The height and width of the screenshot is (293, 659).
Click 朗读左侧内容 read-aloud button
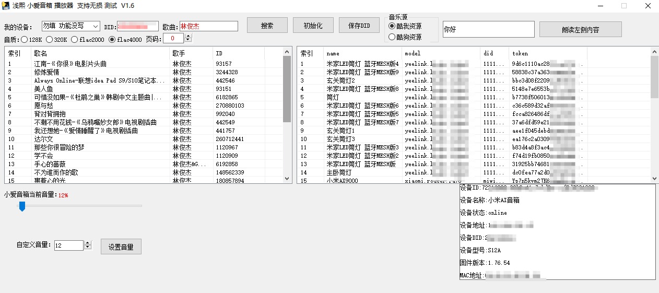[x=580, y=30]
